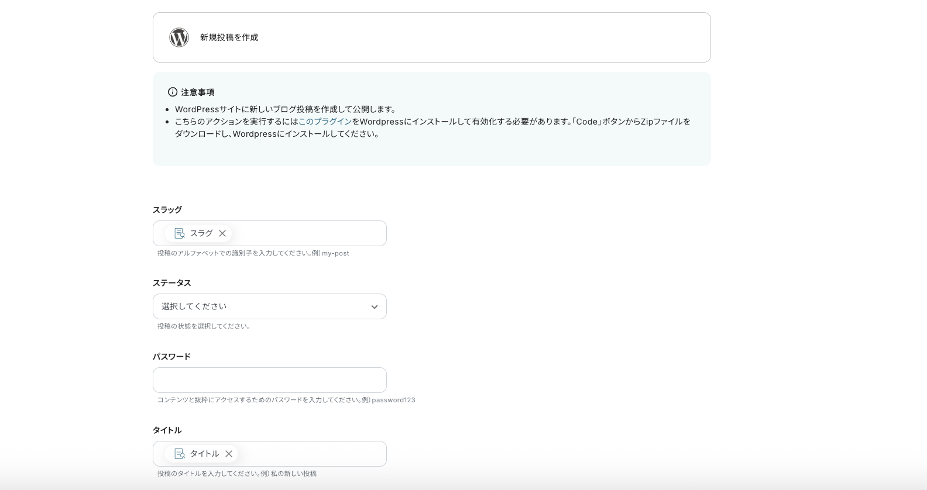Remove the タイトル chip with X

pos(229,454)
